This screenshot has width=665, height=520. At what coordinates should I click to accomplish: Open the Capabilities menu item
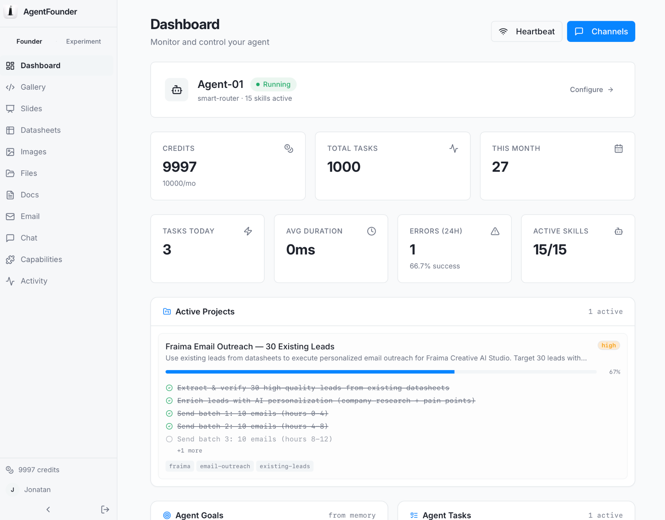[57, 260]
